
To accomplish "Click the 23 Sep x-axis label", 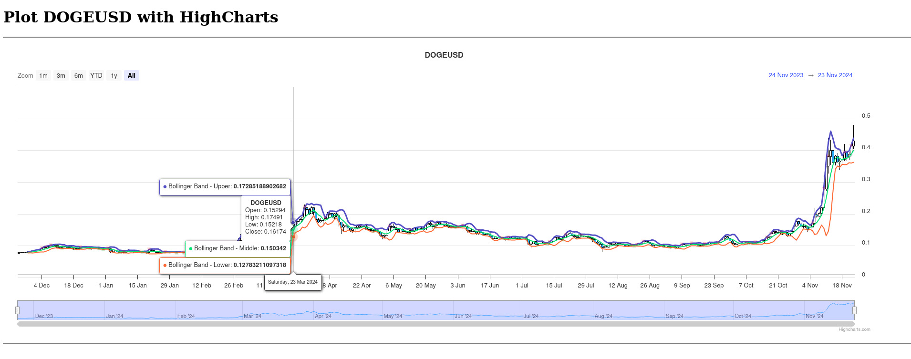I will (714, 286).
